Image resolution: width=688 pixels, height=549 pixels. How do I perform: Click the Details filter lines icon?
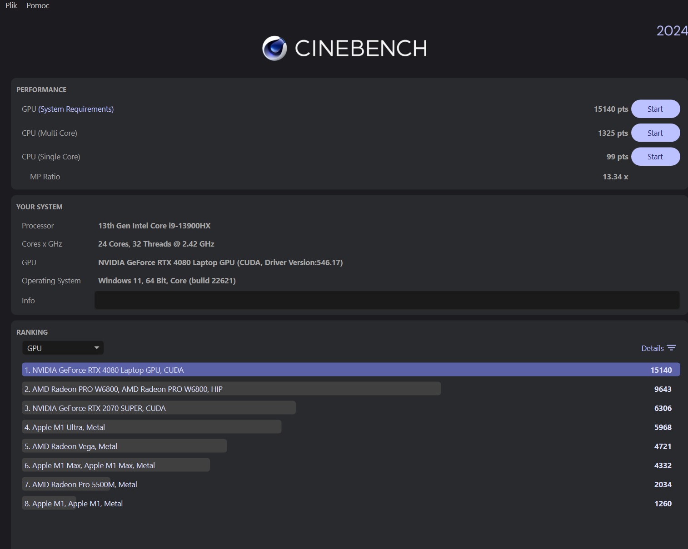pyautogui.click(x=672, y=348)
